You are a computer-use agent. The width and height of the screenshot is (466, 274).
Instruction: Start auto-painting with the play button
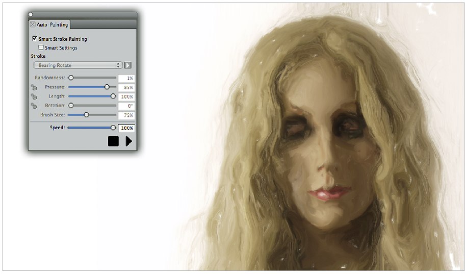pyautogui.click(x=128, y=141)
